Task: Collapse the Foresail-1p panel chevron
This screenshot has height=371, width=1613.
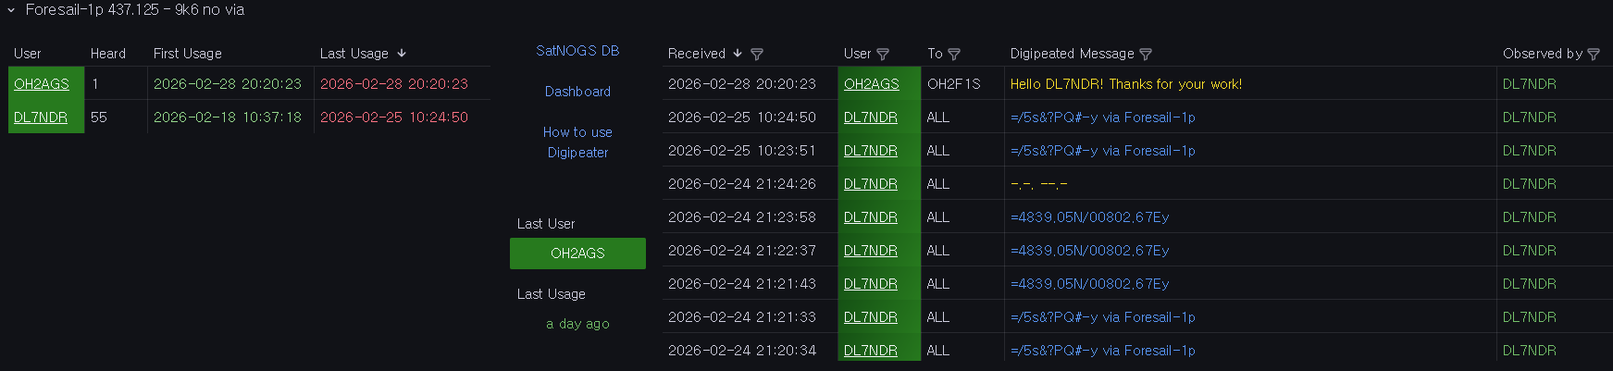Action: coord(11,10)
